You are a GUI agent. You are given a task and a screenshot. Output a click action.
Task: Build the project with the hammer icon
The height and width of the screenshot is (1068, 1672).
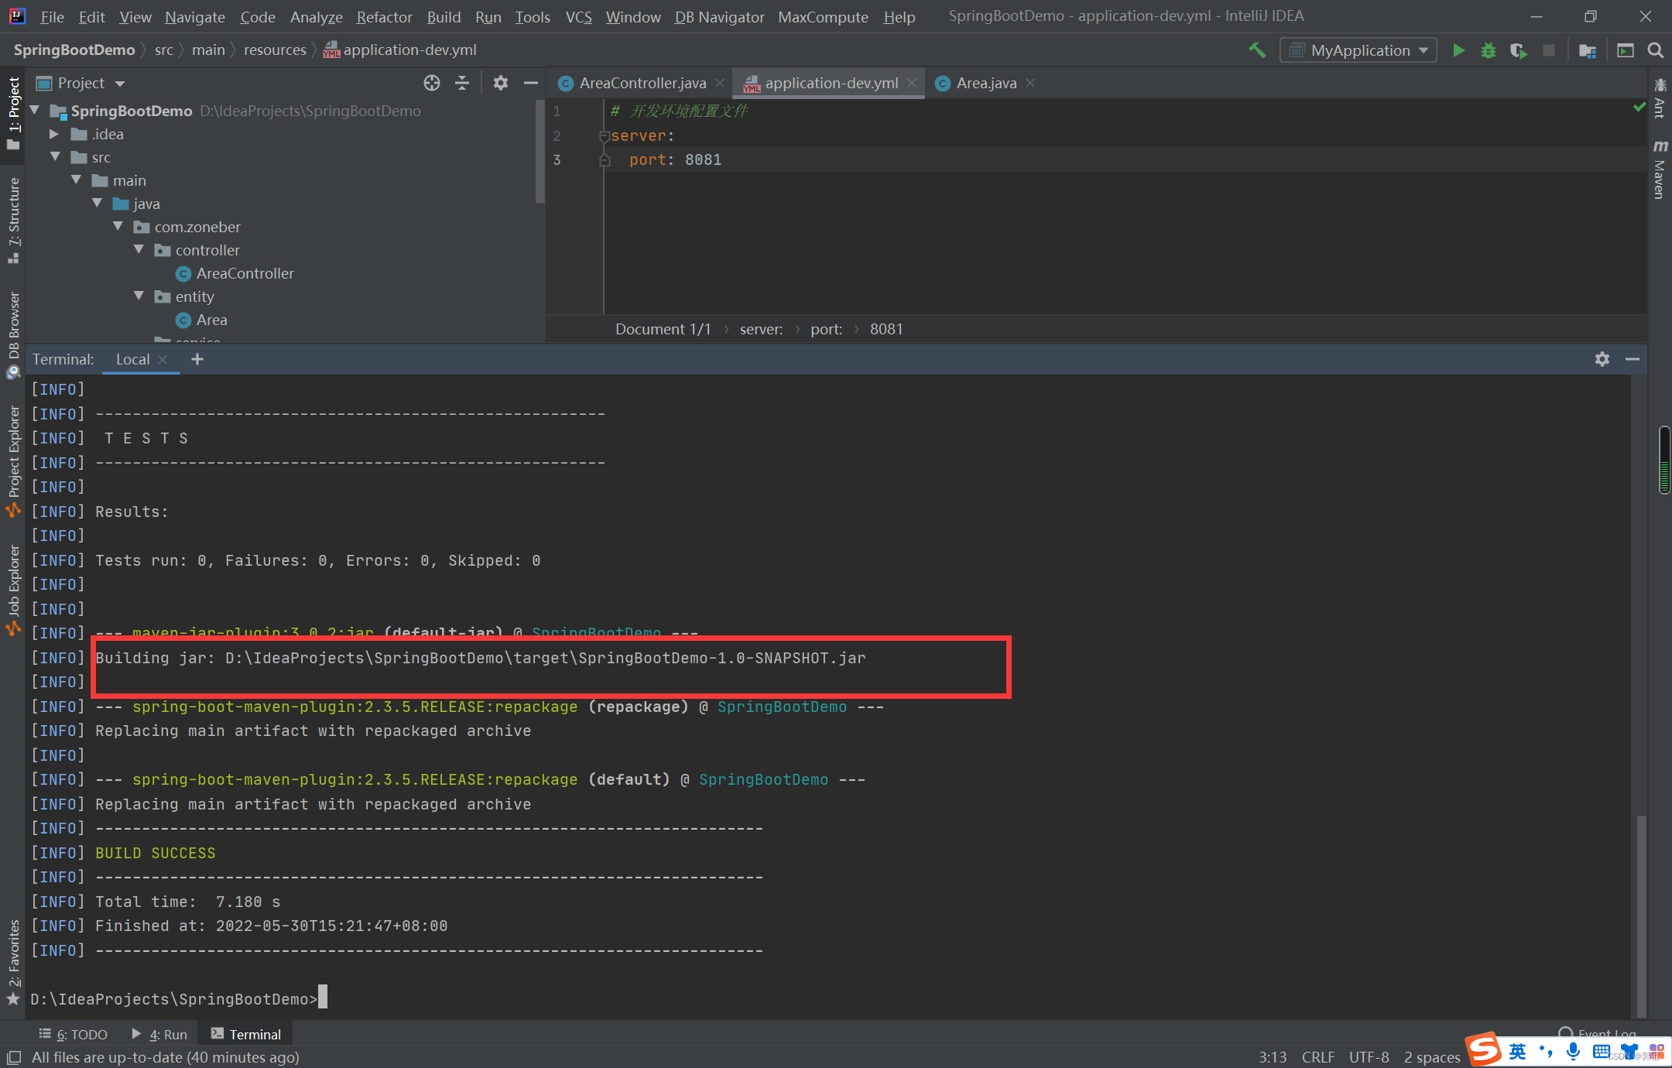(1256, 50)
